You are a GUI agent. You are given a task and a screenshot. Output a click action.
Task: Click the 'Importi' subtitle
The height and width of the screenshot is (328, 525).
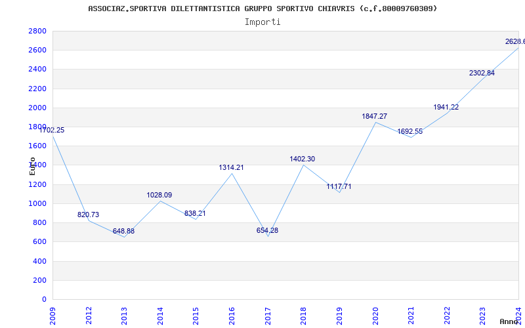coord(262,22)
